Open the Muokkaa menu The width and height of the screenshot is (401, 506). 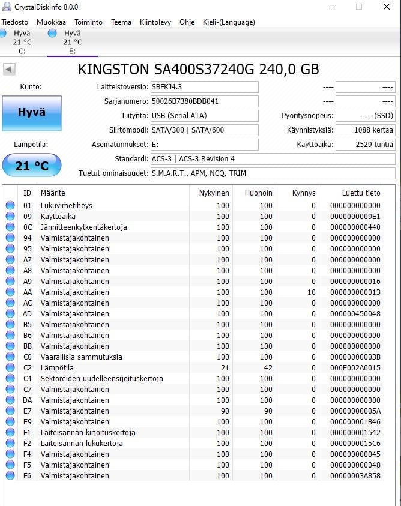52,22
